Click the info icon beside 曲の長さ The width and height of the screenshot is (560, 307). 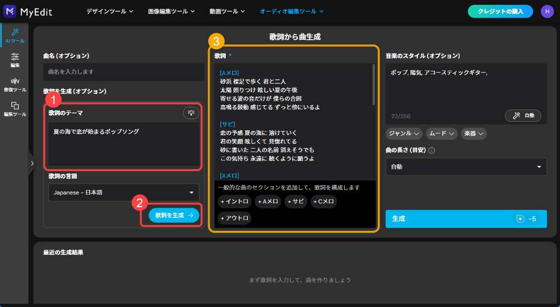click(431, 150)
